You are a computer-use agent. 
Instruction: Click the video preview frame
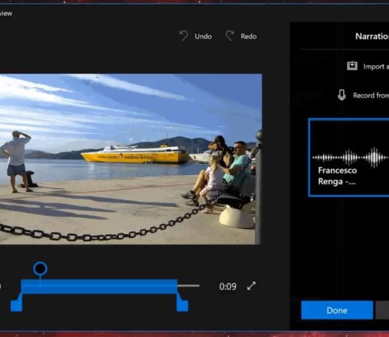pos(130,159)
